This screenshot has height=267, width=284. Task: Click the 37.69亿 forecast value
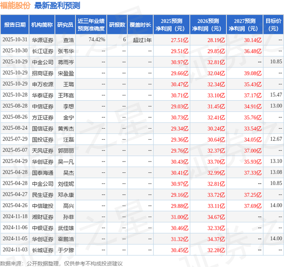(x=253, y=206)
